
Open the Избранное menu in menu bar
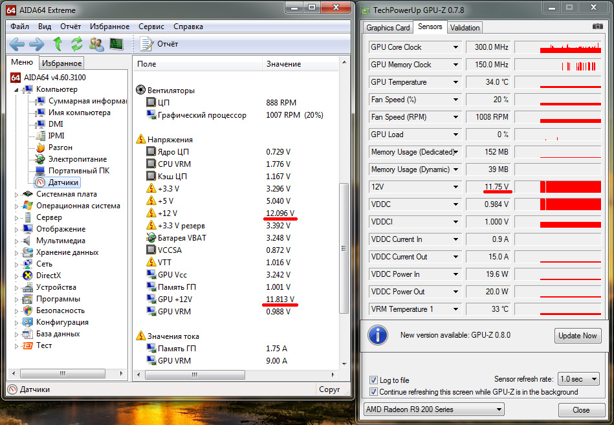(109, 27)
